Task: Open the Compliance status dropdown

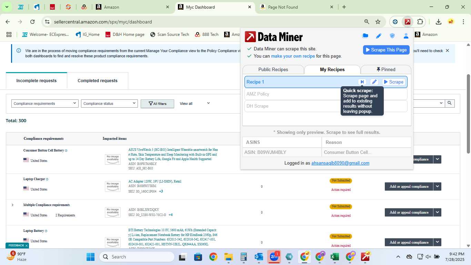Action: tap(110, 104)
